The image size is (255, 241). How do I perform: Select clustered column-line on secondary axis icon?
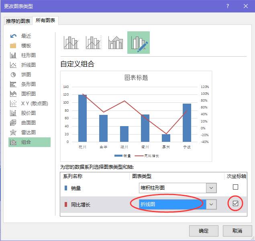coord(94,43)
